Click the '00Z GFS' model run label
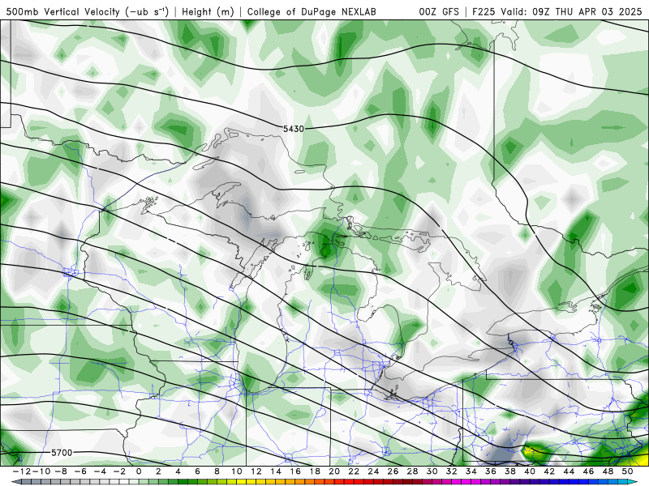Screen dimensions: 649x486 439,11
